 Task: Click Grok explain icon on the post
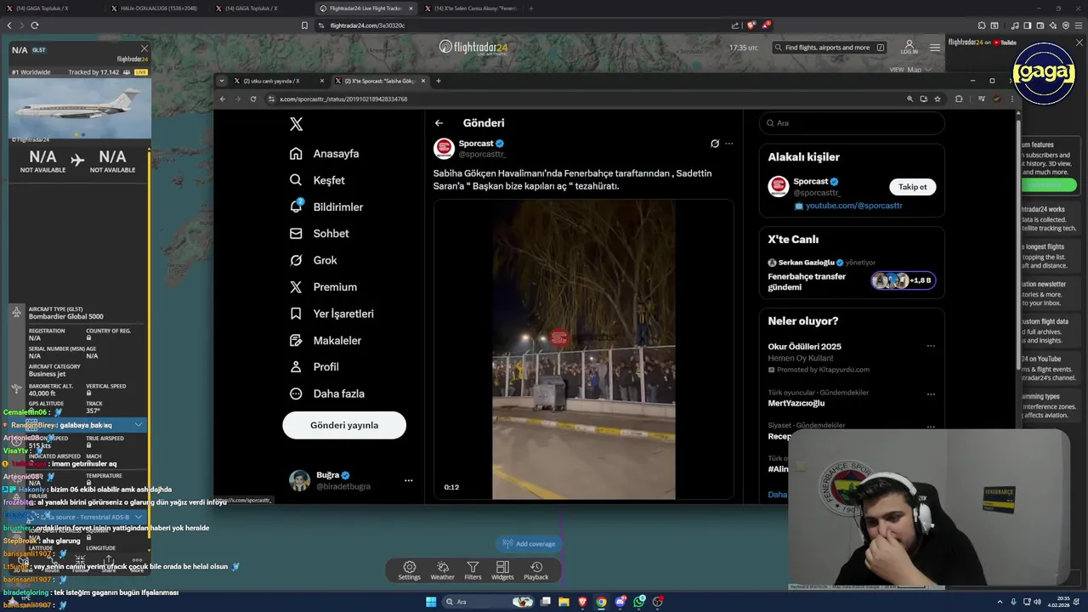point(715,144)
